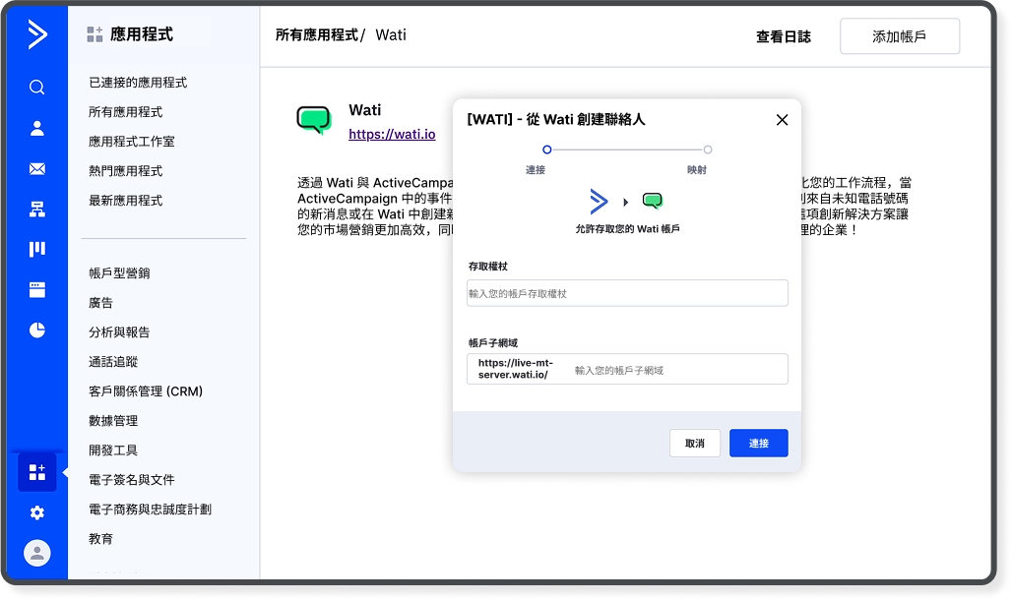The image size is (1013, 601).
Task: Select the 廣告 category
Action: click(x=100, y=303)
